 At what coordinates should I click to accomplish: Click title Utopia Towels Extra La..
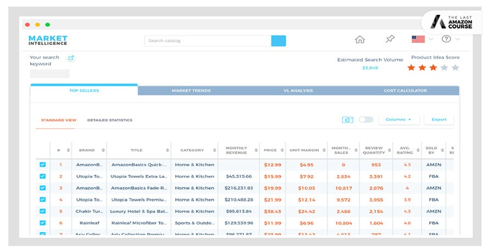click(x=139, y=176)
